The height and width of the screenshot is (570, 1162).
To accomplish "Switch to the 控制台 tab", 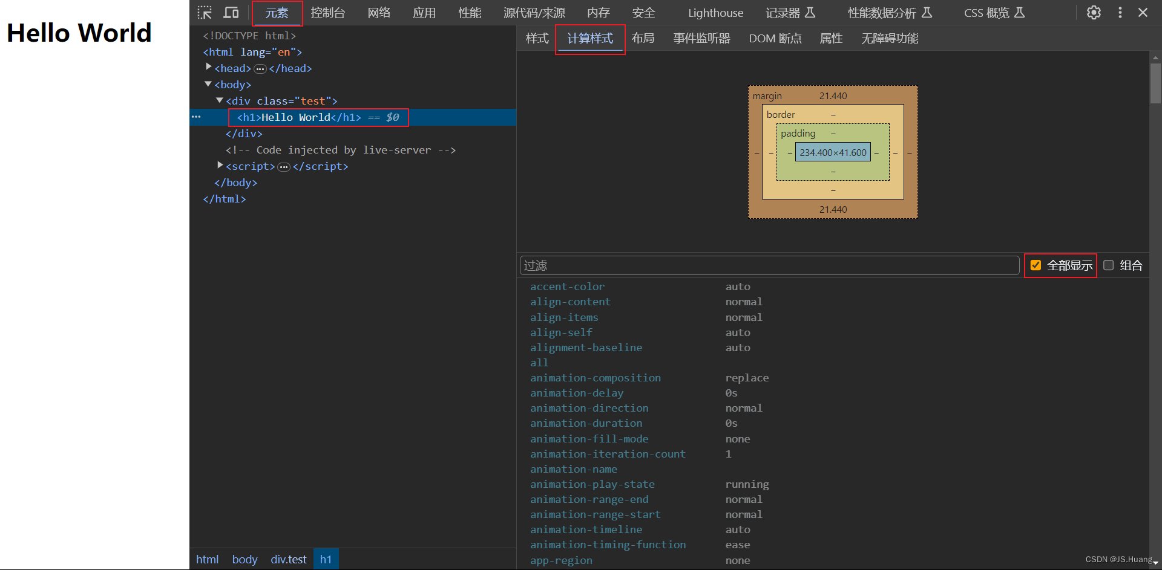I will pyautogui.click(x=328, y=13).
